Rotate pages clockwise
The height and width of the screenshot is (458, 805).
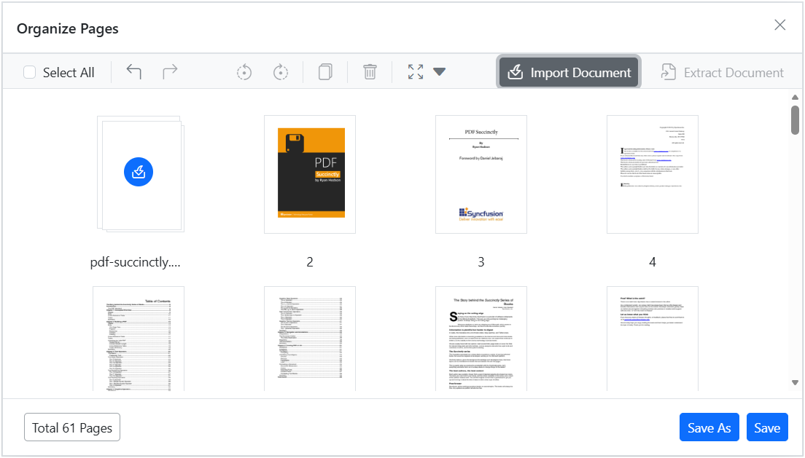(280, 72)
